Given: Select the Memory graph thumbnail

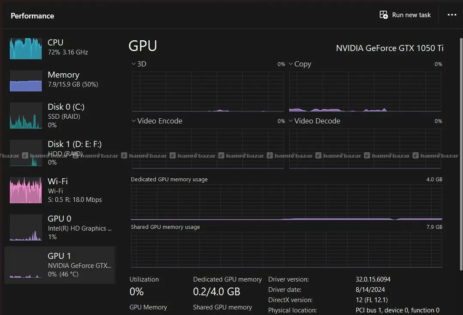Looking at the screenshot, I should pos(26,81).
